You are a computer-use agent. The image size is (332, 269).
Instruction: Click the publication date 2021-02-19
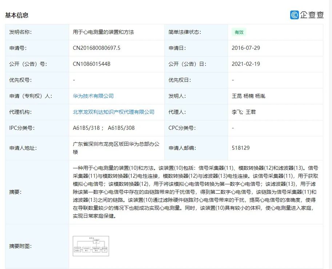(246, 64)
